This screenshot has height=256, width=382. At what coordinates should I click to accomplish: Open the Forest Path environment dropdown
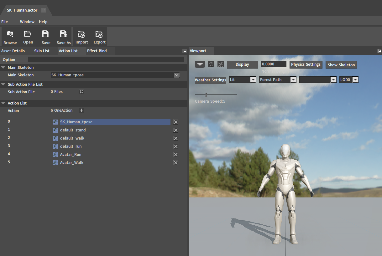point(293,80)
